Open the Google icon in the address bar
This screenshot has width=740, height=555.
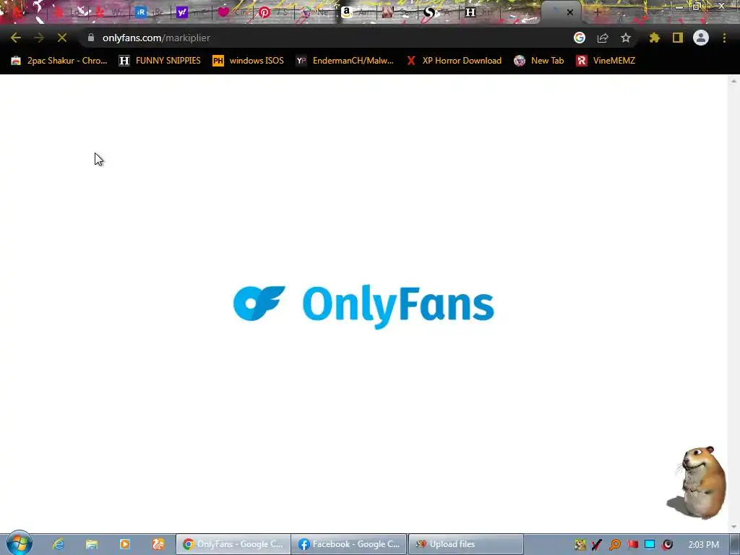tap(580, 38)
